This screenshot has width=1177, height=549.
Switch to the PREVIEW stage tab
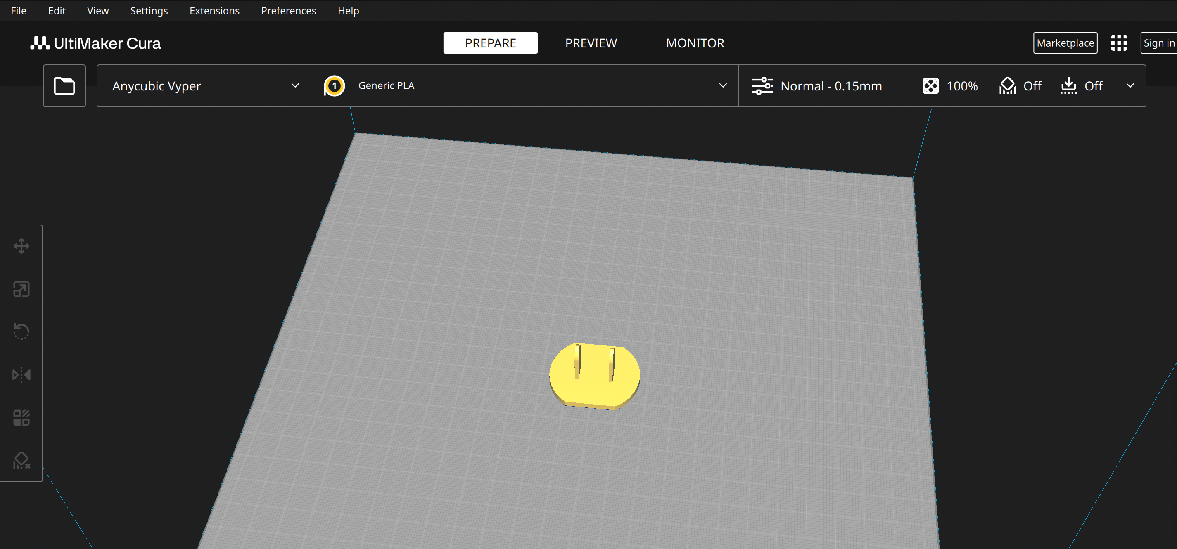[x=591, y=43]
